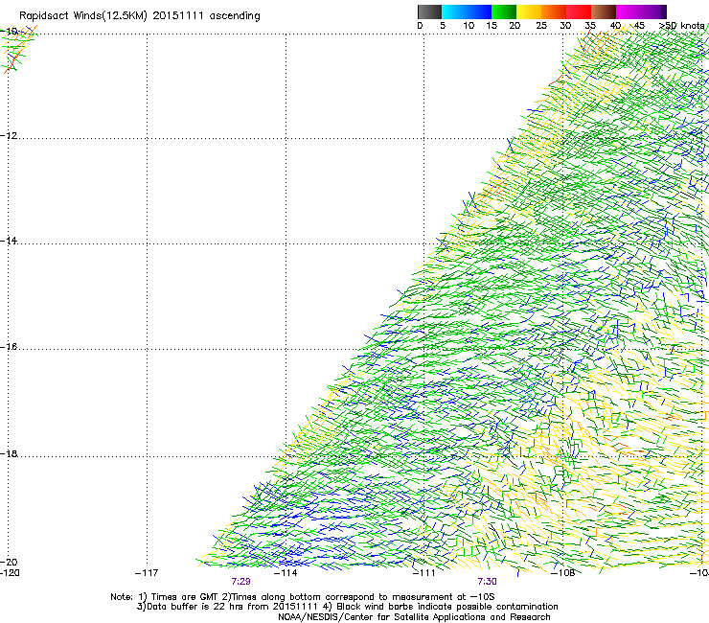709x623 pixels.
Task: Click the gray 0-5 knots color segment
Action: 429,12
